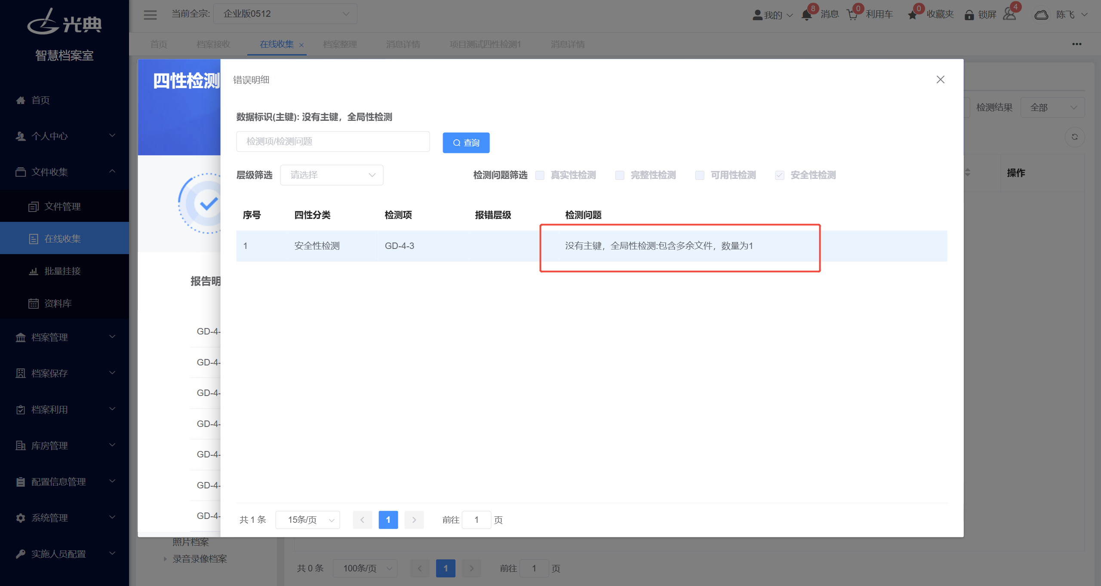
Task: Open the 陈飞 account dropdown
Action: 1072,15
